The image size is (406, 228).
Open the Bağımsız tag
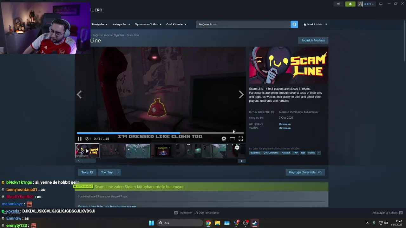point(255,153)
